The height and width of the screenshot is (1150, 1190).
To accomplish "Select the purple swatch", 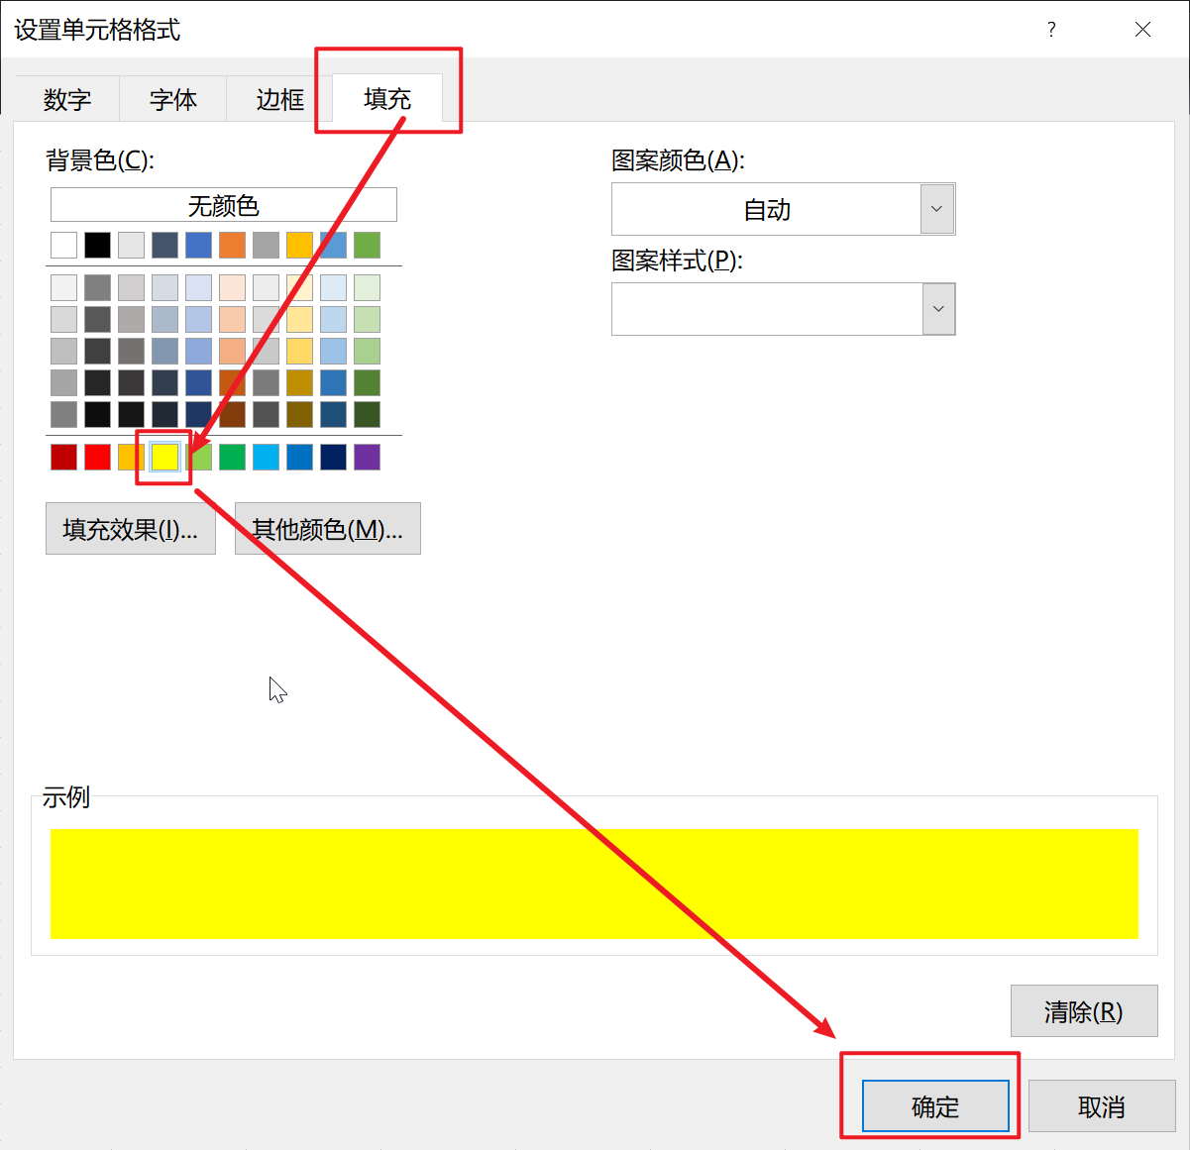I will 368,457.
